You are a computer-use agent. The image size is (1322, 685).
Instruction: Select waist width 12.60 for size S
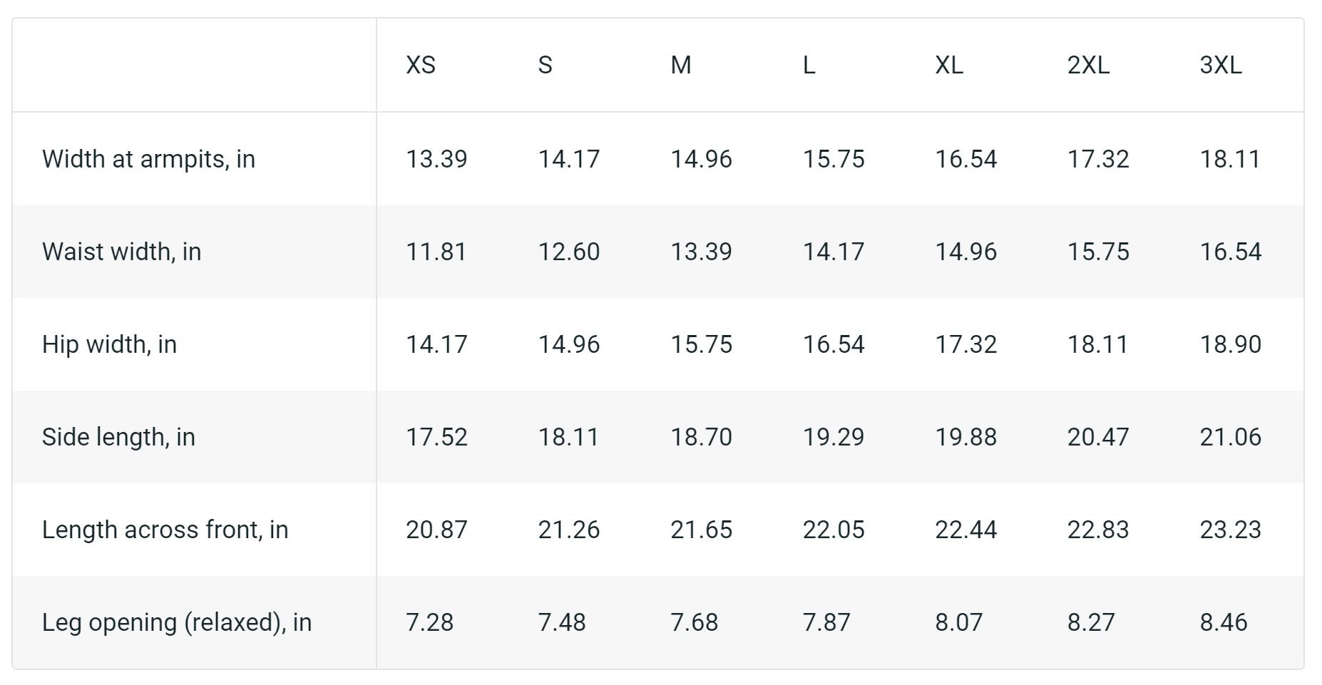(x=569, y=252)
